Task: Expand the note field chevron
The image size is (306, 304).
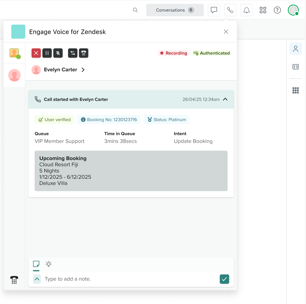Action: [x=37, y=279]
